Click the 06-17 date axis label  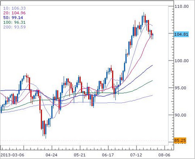(108, 155)
